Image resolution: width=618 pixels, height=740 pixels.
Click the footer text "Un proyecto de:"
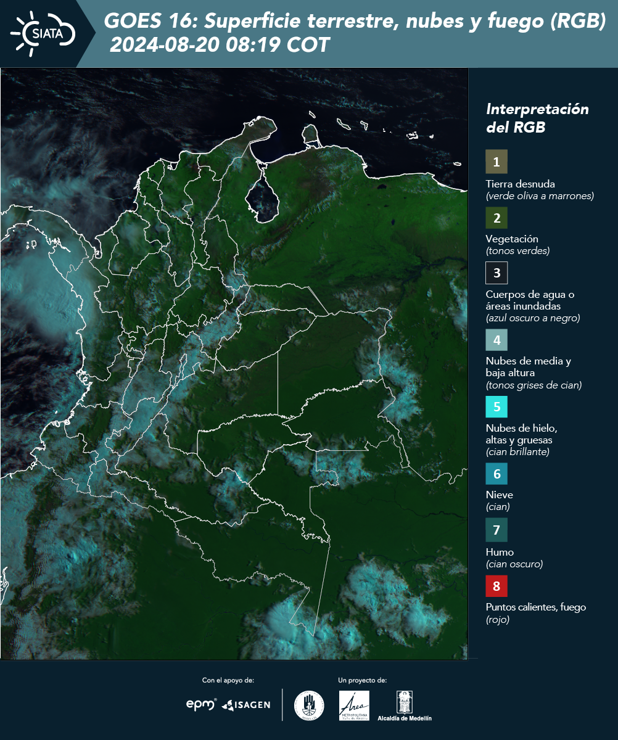coord(363,680)
